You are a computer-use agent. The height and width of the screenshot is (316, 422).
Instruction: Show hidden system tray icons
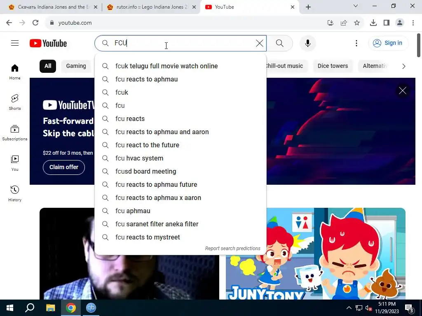click(349, 308)
